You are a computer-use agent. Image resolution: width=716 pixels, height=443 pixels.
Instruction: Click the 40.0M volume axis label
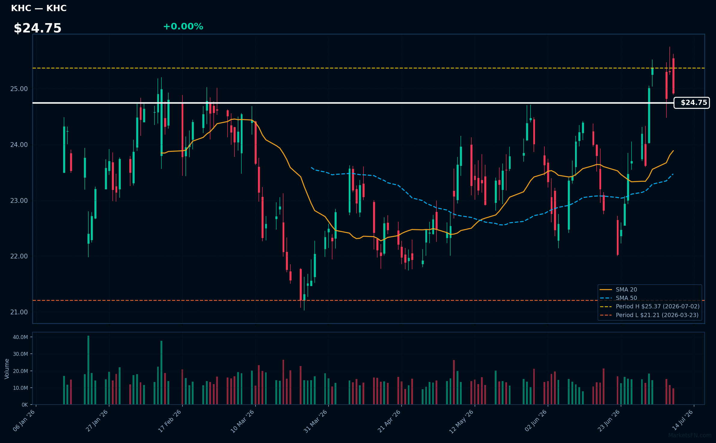click(20, 337)
